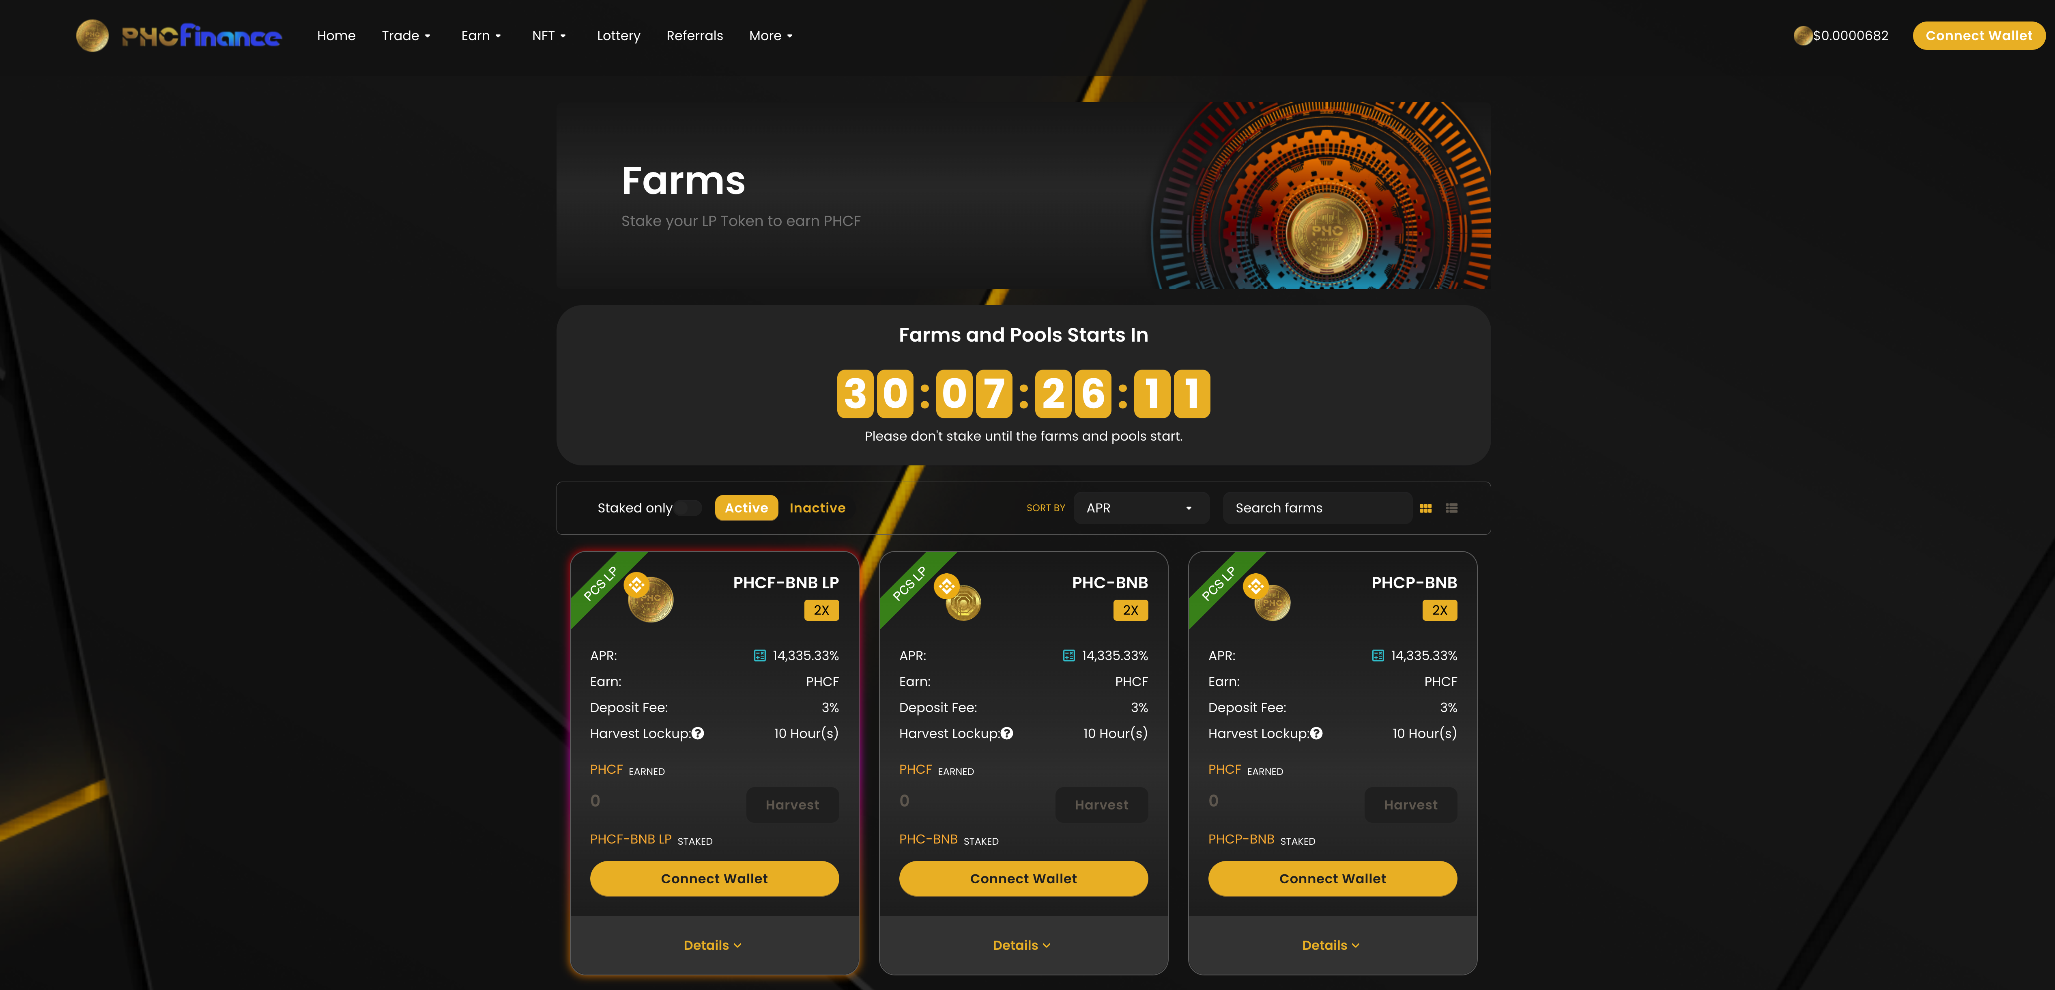Toggle the Staked only switch
The height and width of the screenshot is (990, 2055).
[x=688, y=508]
